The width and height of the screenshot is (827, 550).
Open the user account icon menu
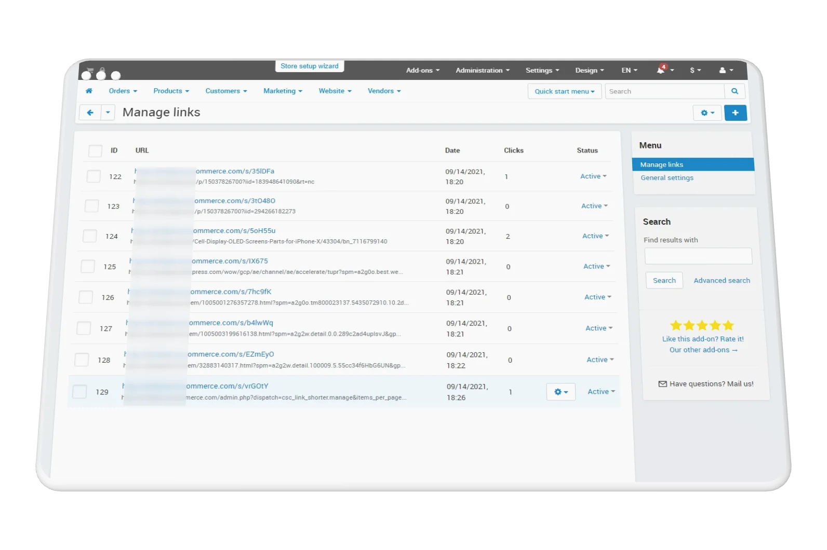click(725, 70)
